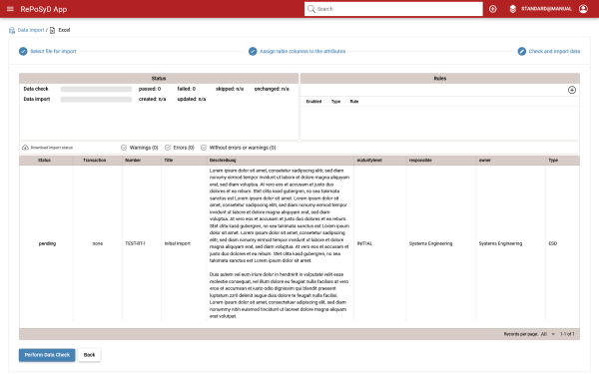Click the Download import status cloud icon
Image resolution: width=599 pixels, height=374 pixels.
[x=25, y=148]
